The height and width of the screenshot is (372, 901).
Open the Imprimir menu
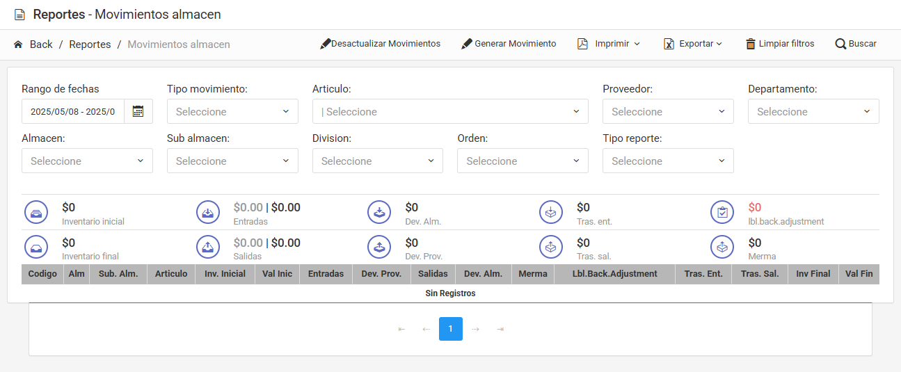pos(609,44)
